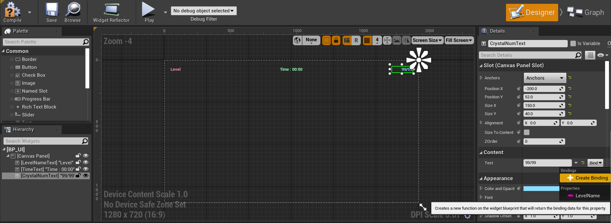Toggle lock on TimeText row
The height and width of the screenshot is (223, 611).
[x=78, y=169]
